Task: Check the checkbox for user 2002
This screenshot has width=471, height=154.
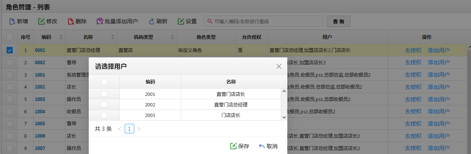Action: (104, 104)
